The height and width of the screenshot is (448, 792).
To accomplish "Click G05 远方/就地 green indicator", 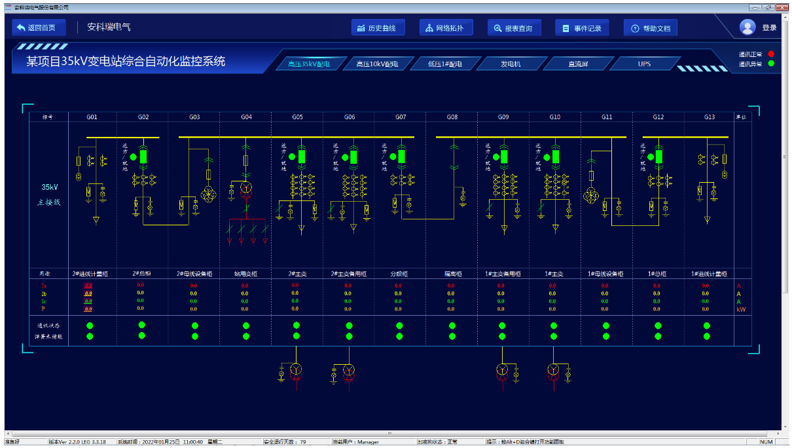I will tap(292, 157).
